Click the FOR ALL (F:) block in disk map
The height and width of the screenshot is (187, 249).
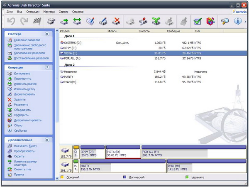pyautogui.click(x=194, y=152)
